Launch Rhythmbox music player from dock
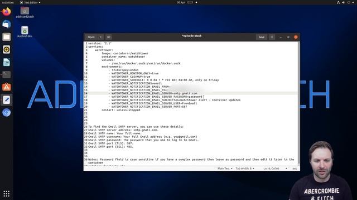The image size is (357, 200). (x=6, y=49)
